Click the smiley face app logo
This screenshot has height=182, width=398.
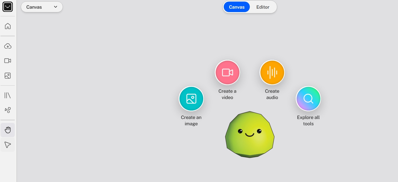(x=8, y=7)
